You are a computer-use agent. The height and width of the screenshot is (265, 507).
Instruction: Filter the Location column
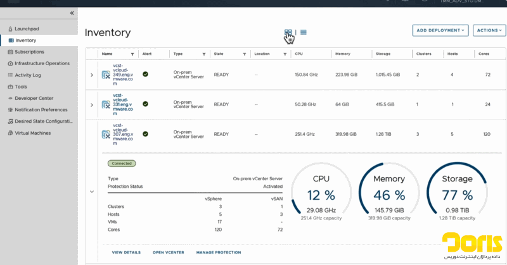point(285,54)
